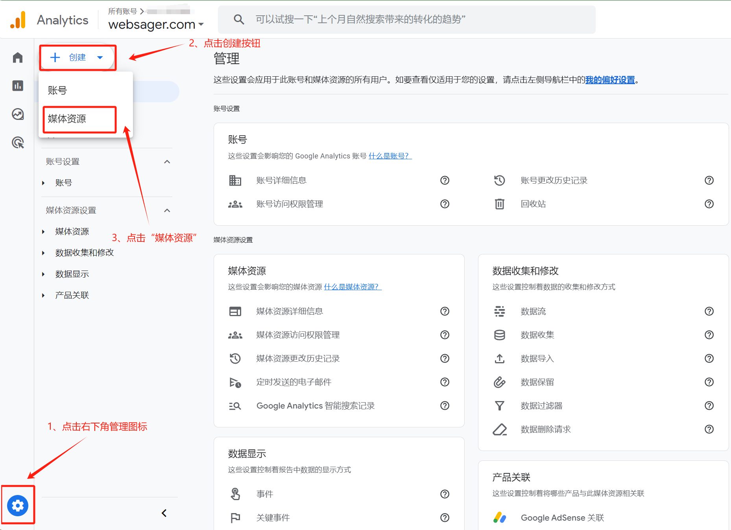
Task: Click the 数据保留 paperclip icon
Action: (x=500, y=382)
